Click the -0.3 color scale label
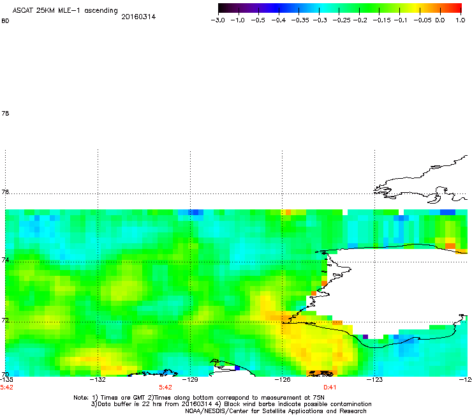Viewport: 472px width, 415px height. (320, 20)
